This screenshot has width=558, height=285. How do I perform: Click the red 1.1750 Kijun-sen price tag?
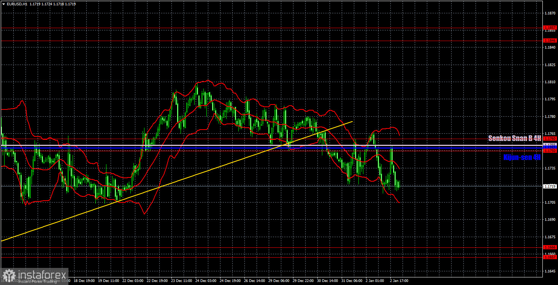pos(550,150)
